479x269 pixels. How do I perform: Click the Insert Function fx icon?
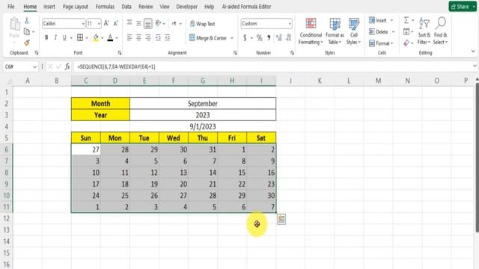click(67, 67)
